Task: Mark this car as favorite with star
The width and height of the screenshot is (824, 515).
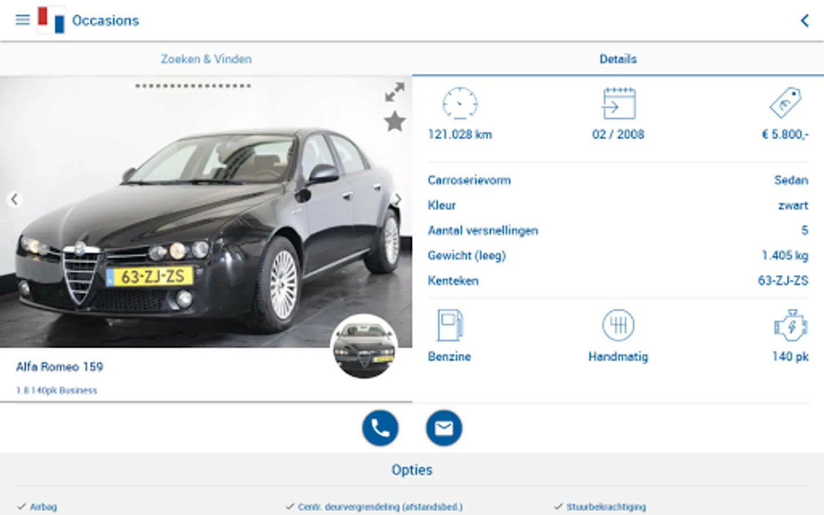Action: point(394,121)
